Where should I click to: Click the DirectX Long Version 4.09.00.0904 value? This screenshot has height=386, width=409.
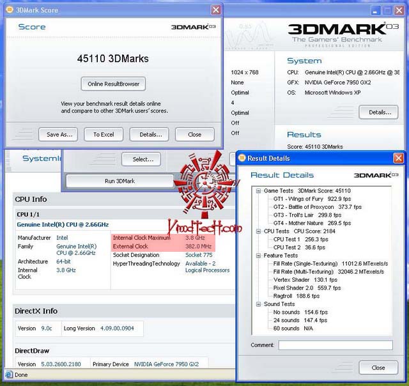(x=117, y=328)
